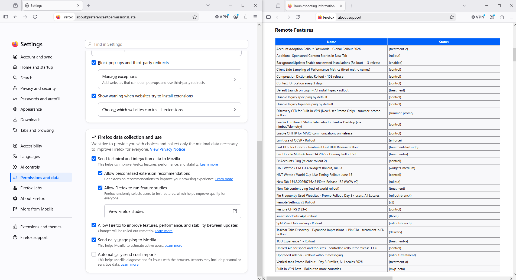This screenshot has height=280, width=516.
Task: Click View Firefox studies button
Action: 173,211
